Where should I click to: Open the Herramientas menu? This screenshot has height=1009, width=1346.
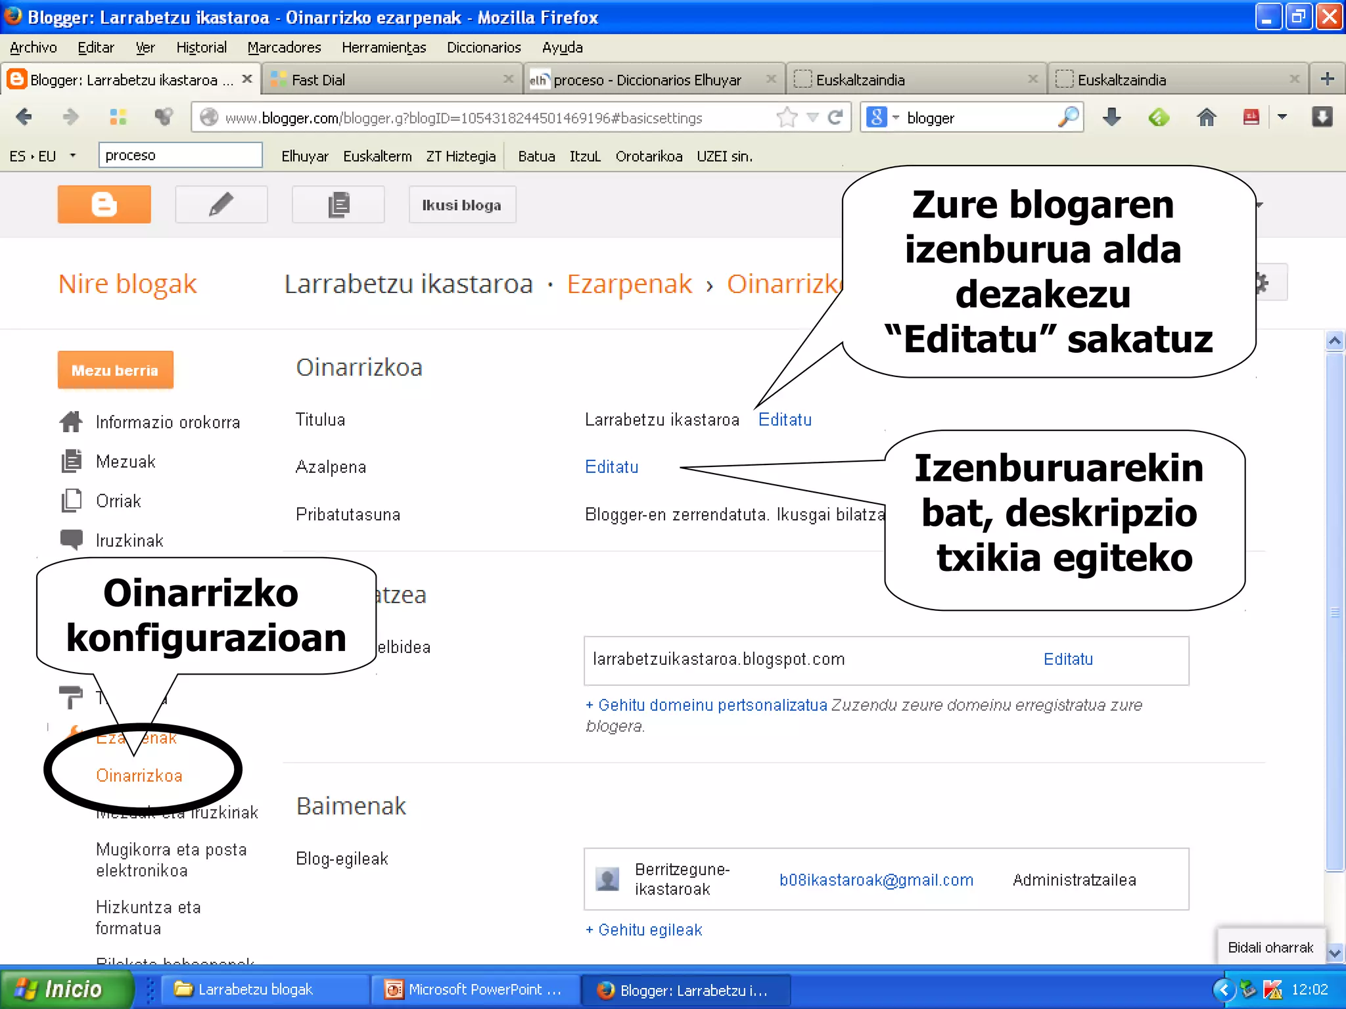coord(384,47)
